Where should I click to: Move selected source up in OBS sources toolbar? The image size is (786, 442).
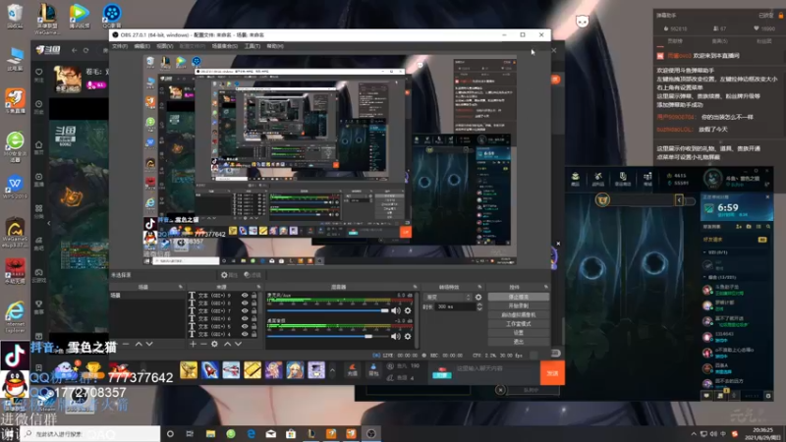[x=228, y=345]
